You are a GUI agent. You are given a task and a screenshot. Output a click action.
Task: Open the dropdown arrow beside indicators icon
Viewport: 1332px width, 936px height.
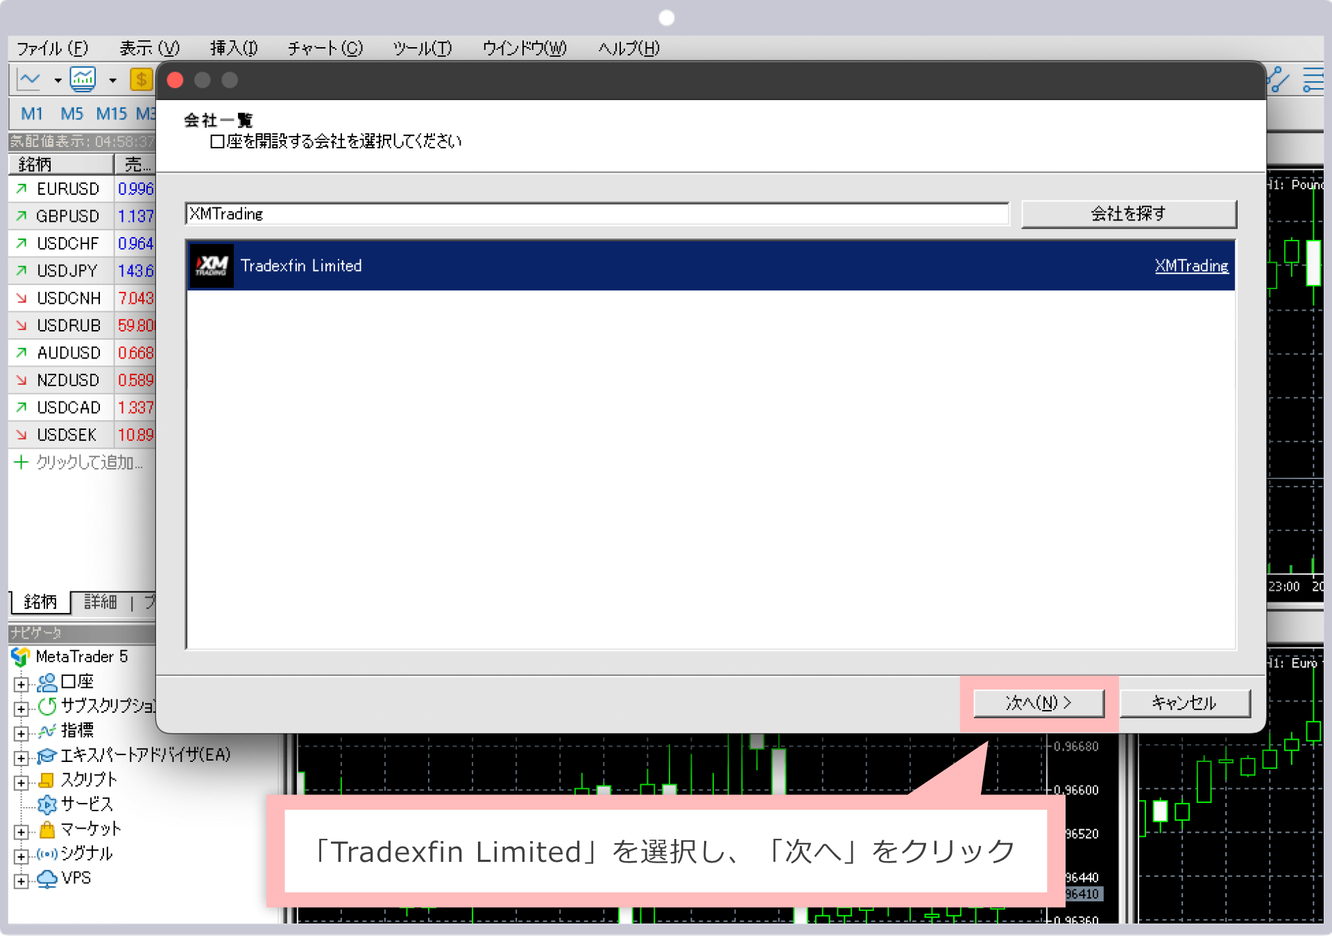[x=112, y=80]
